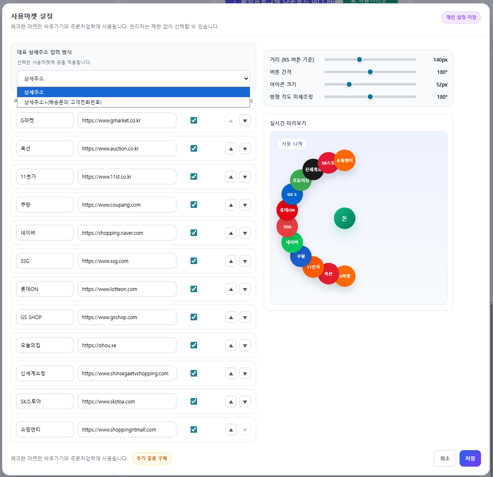Uncheck the 11번가 market checkbox
Image resolution: width=493 pixels, height=477 pixels.
click(x=194, y=176)
